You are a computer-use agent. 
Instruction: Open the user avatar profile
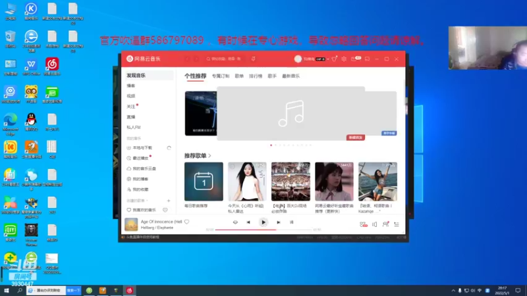(298, 59)
